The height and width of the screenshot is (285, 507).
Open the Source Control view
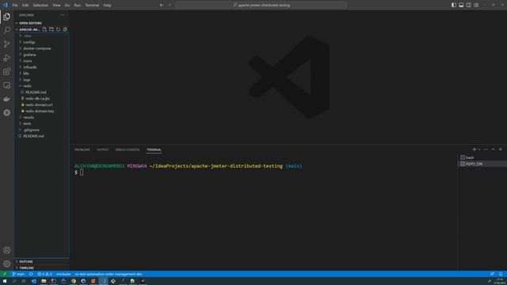click(7, 44)
